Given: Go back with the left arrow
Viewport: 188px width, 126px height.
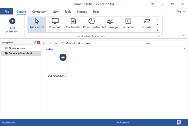Looking at the screenshot, I should [x=44, y=43].
